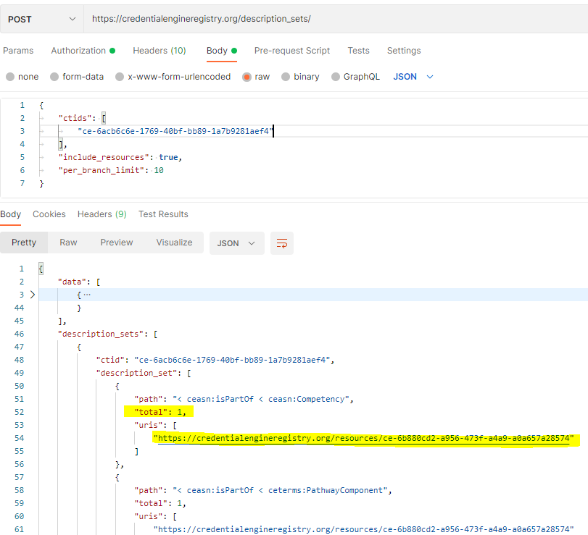This screenshot has height=535, width=588.
Task: Open the request Settings tab
Action: (x=404, y=51)
